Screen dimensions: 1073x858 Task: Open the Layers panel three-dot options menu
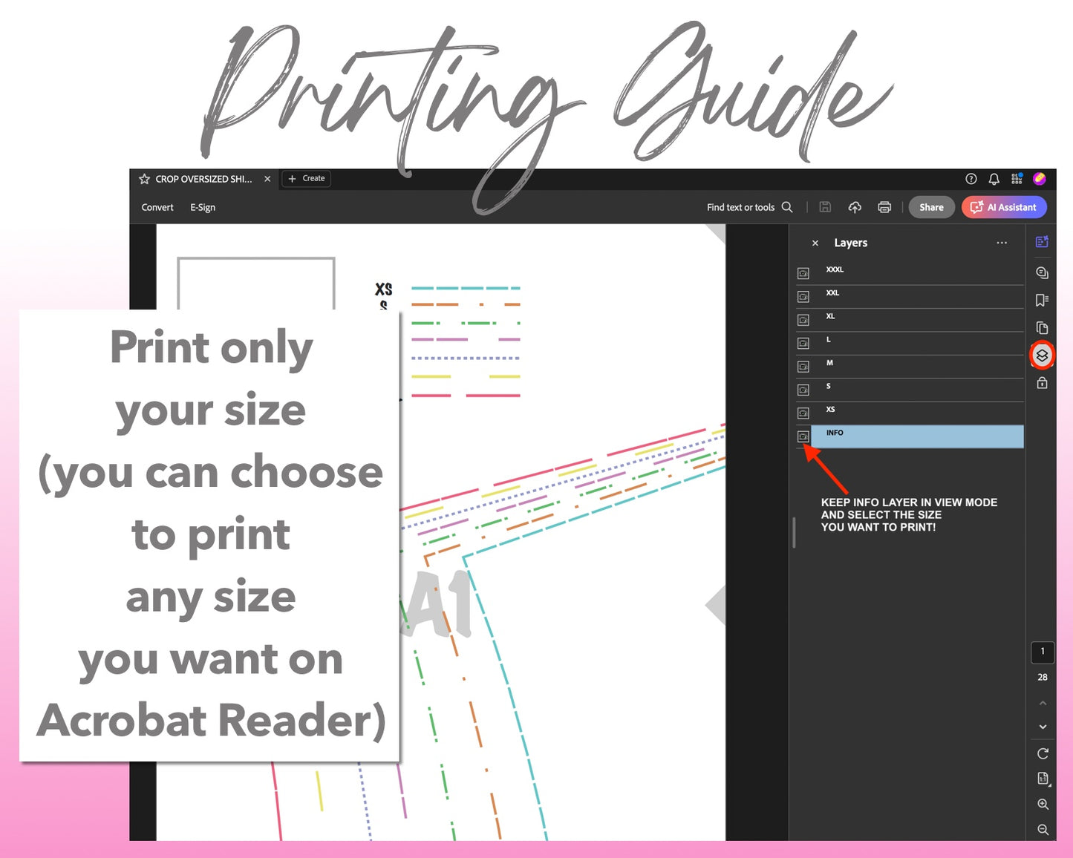pyautogui.click(x=1002, y=243)
